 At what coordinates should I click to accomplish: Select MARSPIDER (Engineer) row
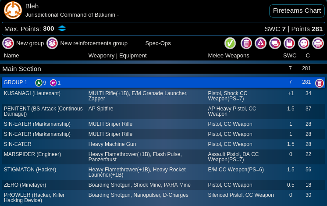163,157
